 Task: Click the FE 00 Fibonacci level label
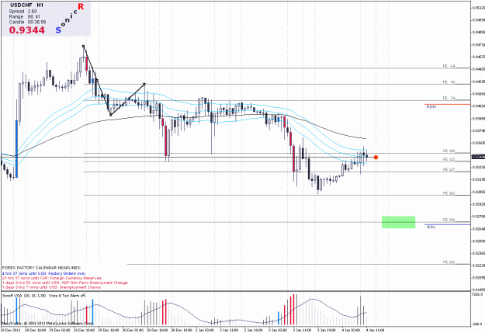[x=449, y=82]
